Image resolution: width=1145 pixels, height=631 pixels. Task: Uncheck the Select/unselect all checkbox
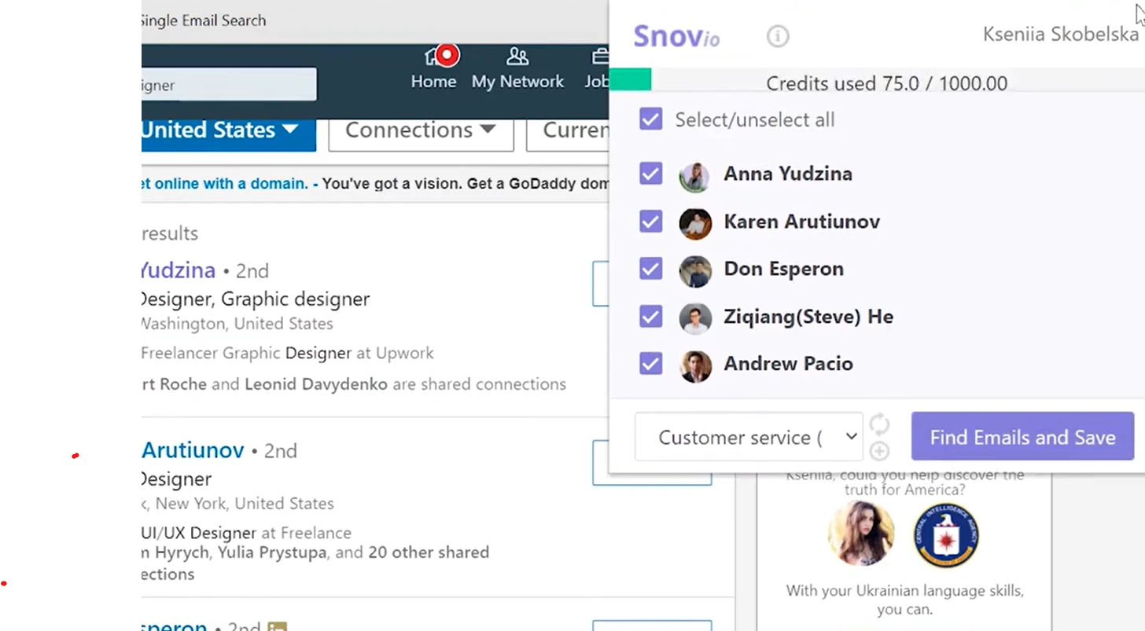pos(650,119)
